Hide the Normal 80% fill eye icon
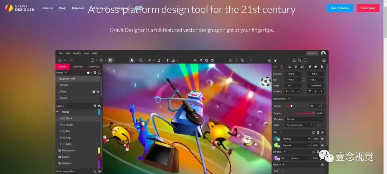 [322, 145]
